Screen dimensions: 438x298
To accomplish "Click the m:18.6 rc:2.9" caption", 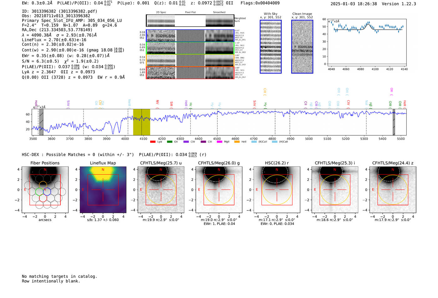I will pos(335,220).
